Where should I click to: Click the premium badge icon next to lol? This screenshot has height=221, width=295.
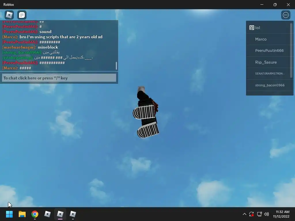click(x=251, y=28)
